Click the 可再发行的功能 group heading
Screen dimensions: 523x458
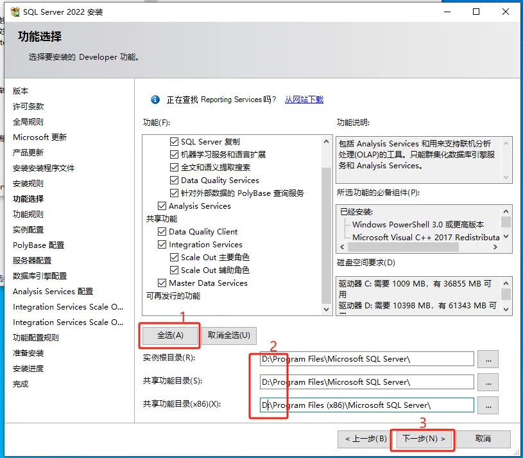pos(173,295)
